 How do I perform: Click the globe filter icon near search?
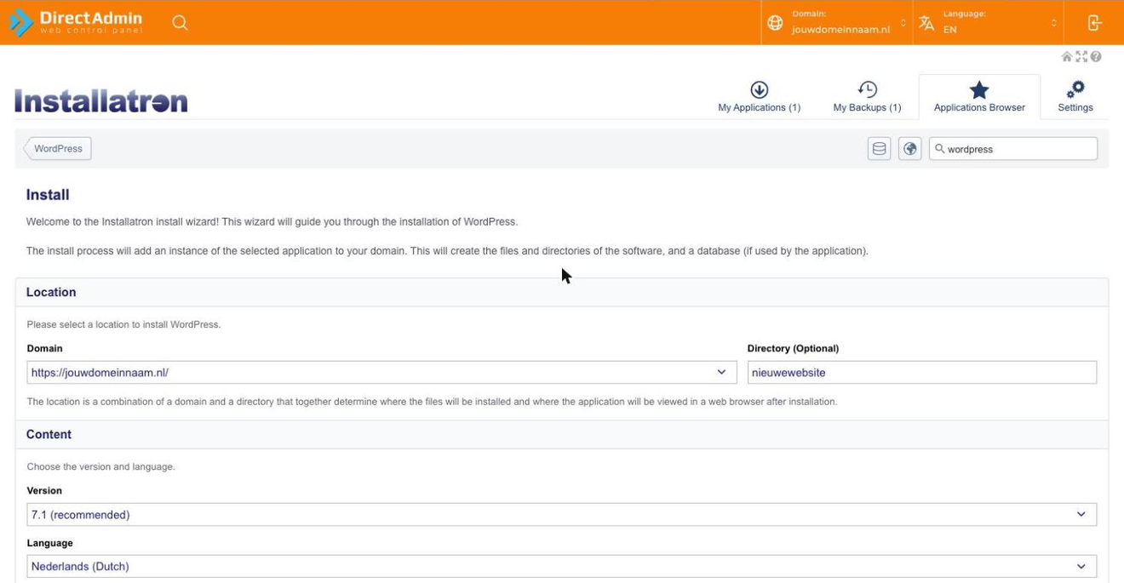pos(910,149)
